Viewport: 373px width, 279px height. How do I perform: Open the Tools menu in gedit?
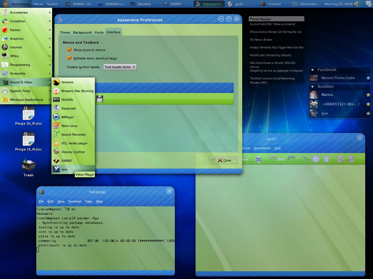coord(246,148)
